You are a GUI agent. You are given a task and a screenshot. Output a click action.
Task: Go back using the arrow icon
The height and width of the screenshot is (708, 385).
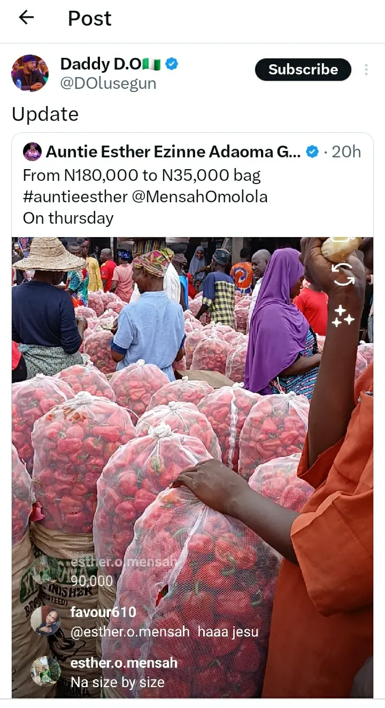pyautogui.click(x=26, y=18)
